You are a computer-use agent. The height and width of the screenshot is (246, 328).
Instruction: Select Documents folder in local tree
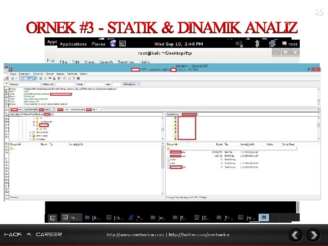coord(42,132)
